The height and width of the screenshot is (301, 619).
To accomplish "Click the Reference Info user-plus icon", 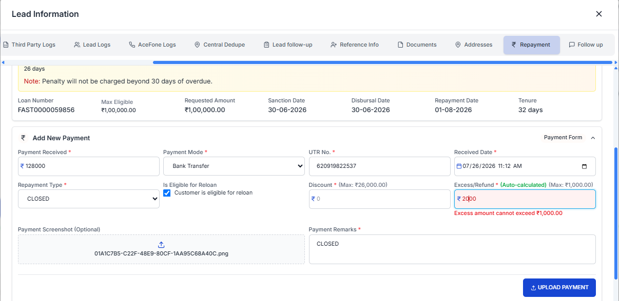I will (x=334, y=45).
